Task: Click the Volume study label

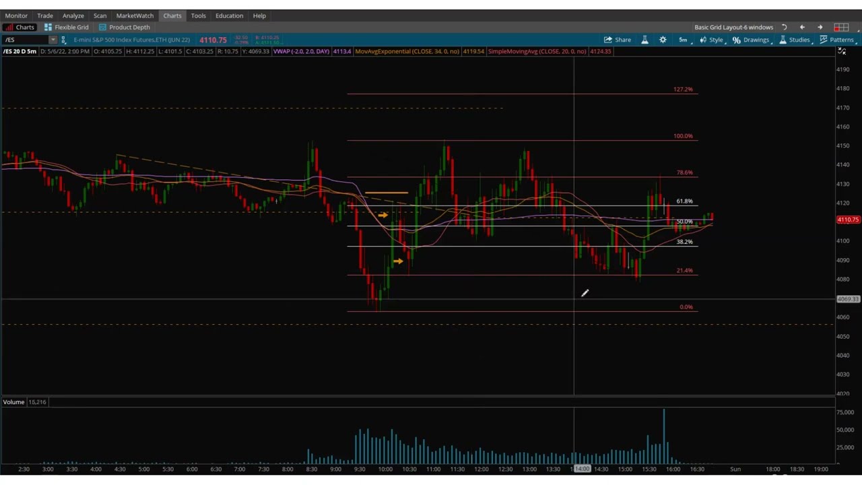Action: point(13,402)
